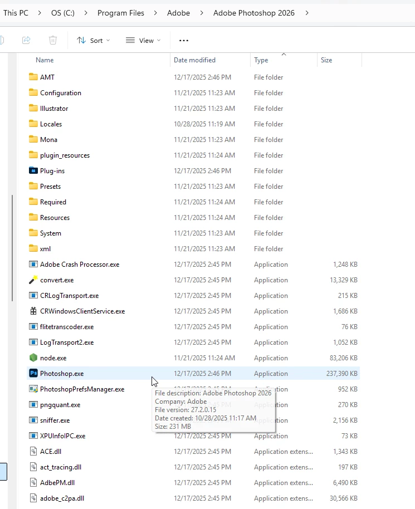Select the plugin_resources folder name

(x=65, y=155)
